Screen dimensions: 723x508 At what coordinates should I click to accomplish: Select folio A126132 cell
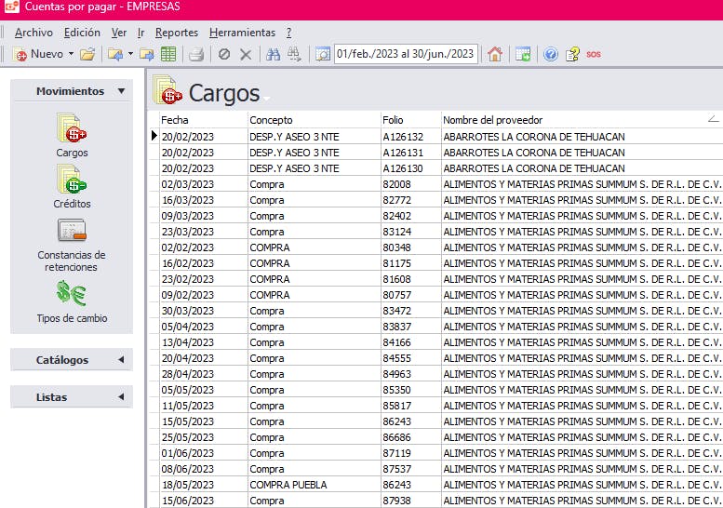click(x=411, y=137)
